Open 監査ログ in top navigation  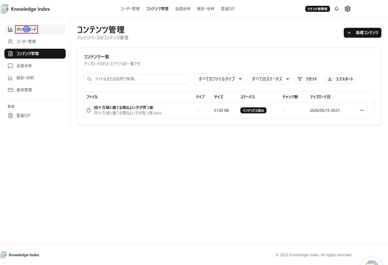228,9
